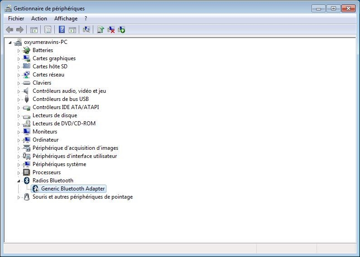
Task: Toggle the action pane toolbar icon
Action: [x=72, y=29]
